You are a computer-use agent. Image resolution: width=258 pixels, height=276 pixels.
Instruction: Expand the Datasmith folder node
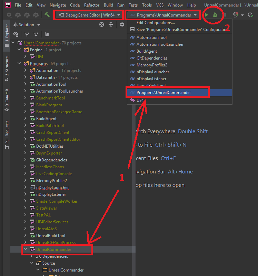[25, 77]
